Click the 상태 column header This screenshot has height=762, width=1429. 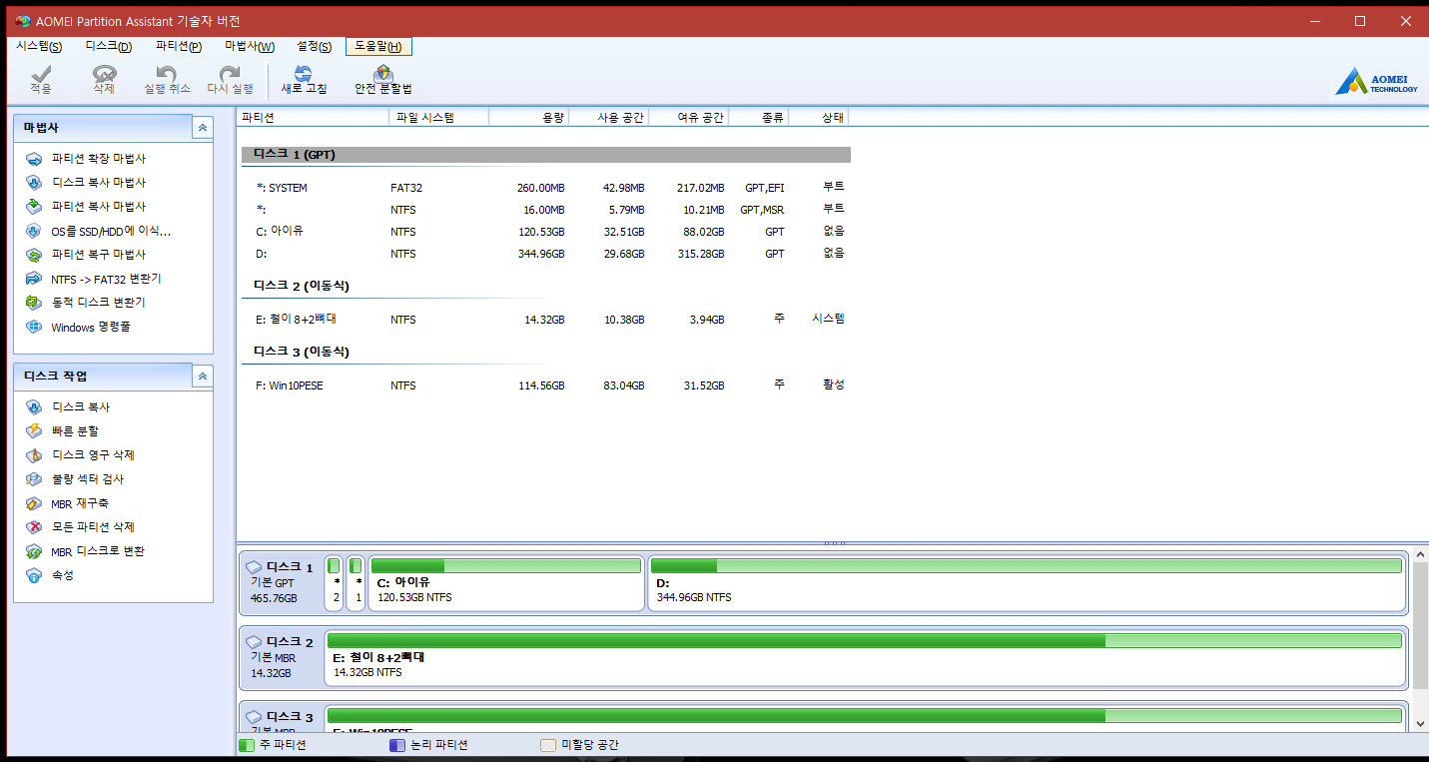pyautogui.click(x=819, y=118)
